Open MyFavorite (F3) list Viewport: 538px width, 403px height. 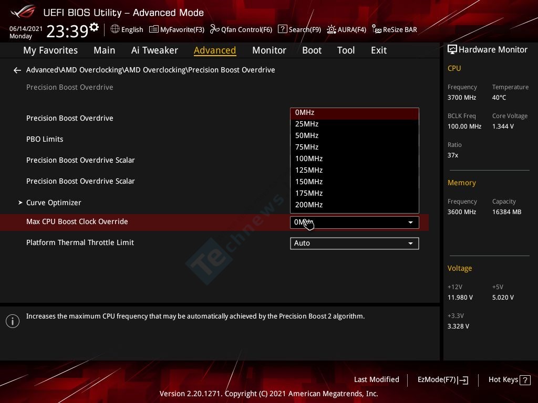tap(177, 29)
